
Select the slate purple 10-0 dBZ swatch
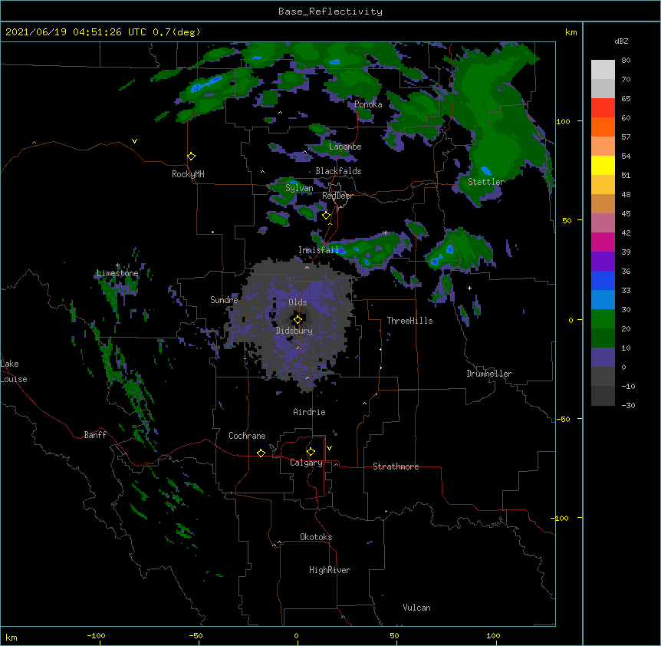tap(603, 358)
